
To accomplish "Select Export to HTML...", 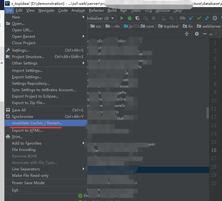I will (x=46, y=130).
